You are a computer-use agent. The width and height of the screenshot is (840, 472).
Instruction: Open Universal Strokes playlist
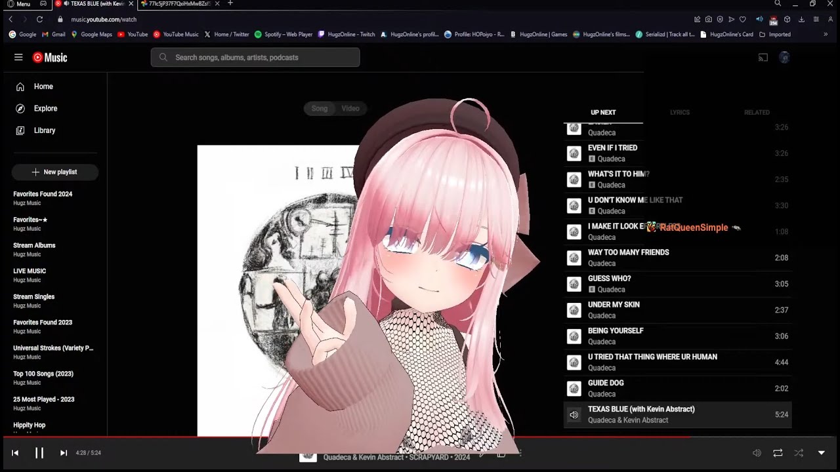(54, 352)
